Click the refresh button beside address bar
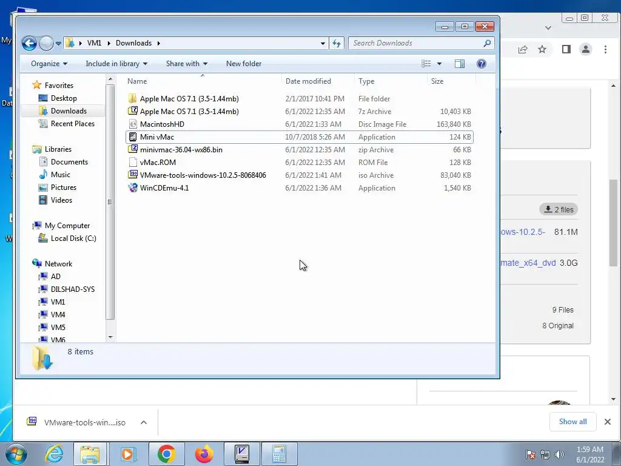The image size is (621, 466). 337,43
